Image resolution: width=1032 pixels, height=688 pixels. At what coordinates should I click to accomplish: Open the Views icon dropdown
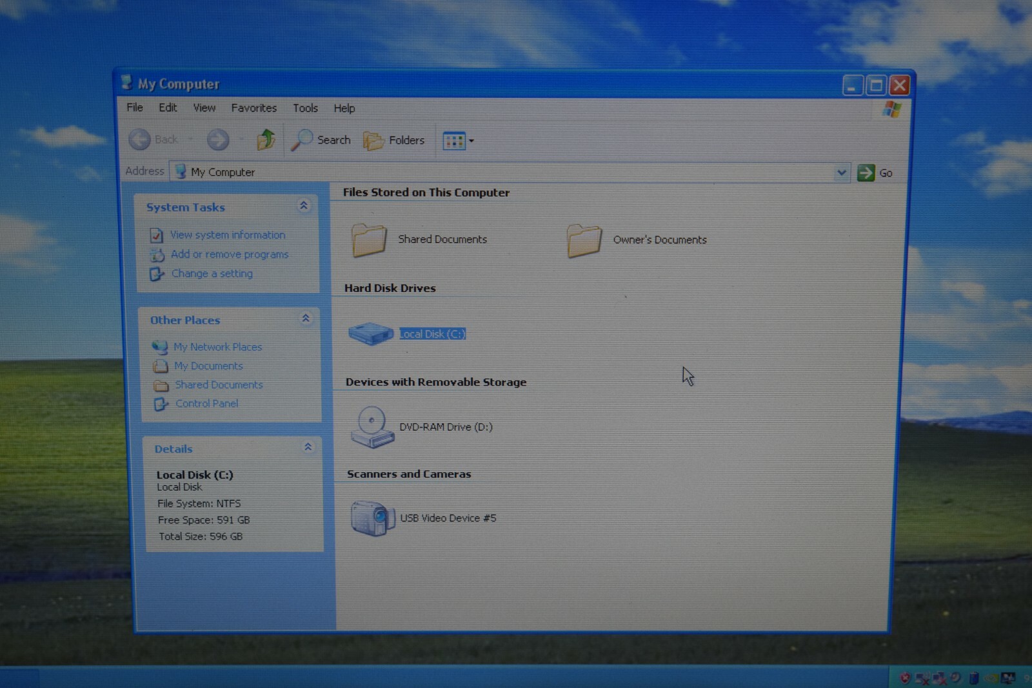click(x=459, y=141)
